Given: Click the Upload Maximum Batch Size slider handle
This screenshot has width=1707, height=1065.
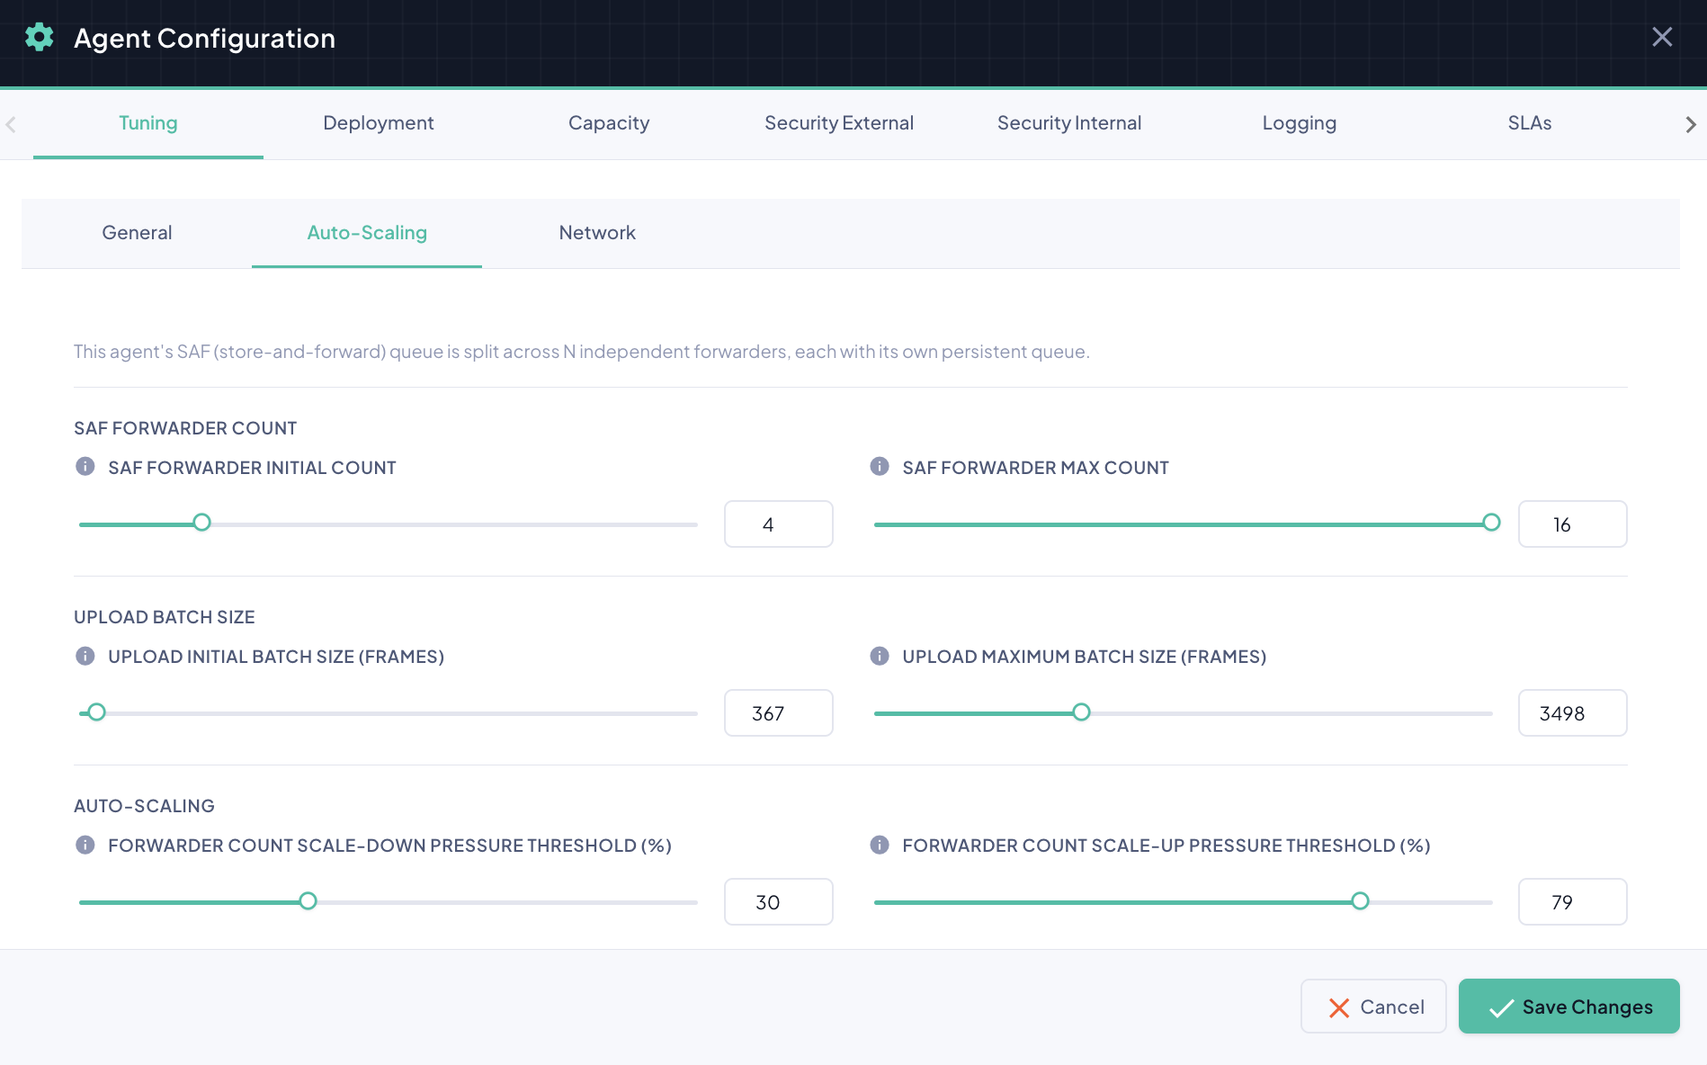Looking at the screenshot, I should pyautogui.click(x=1082, y=712).
